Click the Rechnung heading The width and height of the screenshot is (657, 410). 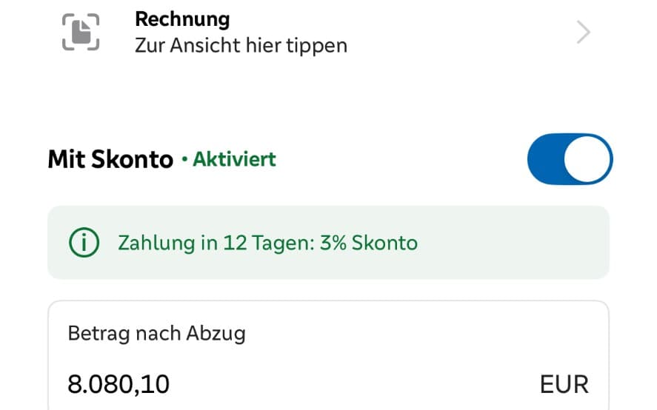pos(182,19)
